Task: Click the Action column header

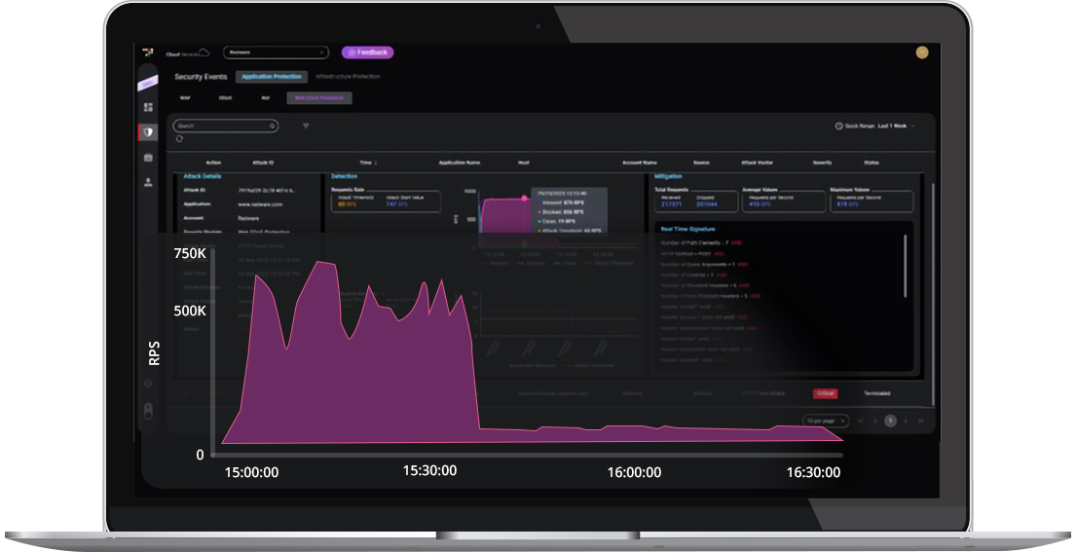Action: click(x=213, y=163)
